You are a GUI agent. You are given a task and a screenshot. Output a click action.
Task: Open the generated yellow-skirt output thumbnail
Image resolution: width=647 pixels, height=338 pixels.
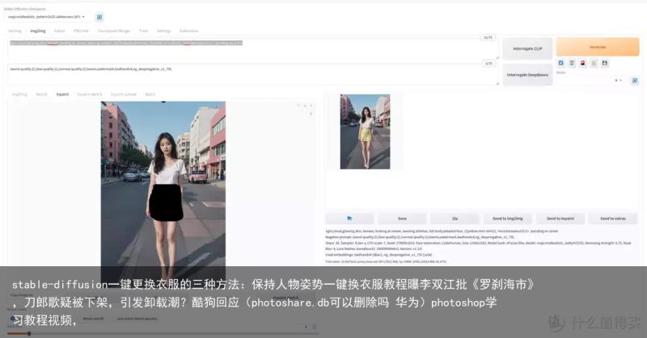365,131
